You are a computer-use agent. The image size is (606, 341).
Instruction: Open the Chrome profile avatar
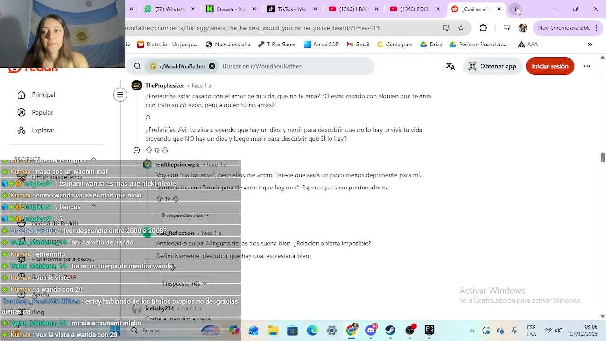pyautogui.click(x=523, y=28)
